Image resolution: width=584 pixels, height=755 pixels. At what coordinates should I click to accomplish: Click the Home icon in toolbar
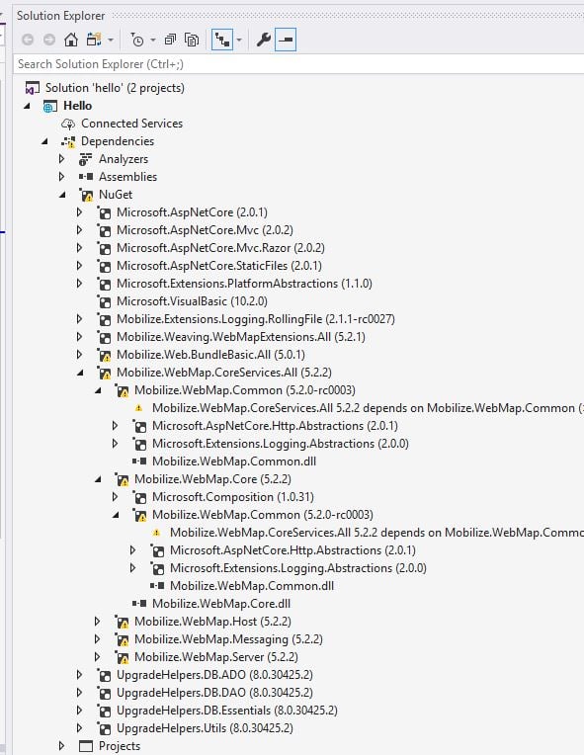point(71,40)
